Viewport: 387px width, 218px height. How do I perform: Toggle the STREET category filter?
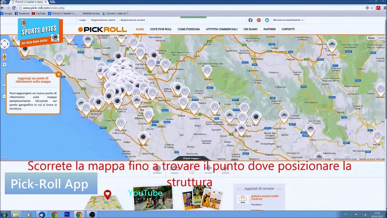(x=158, y=170)
